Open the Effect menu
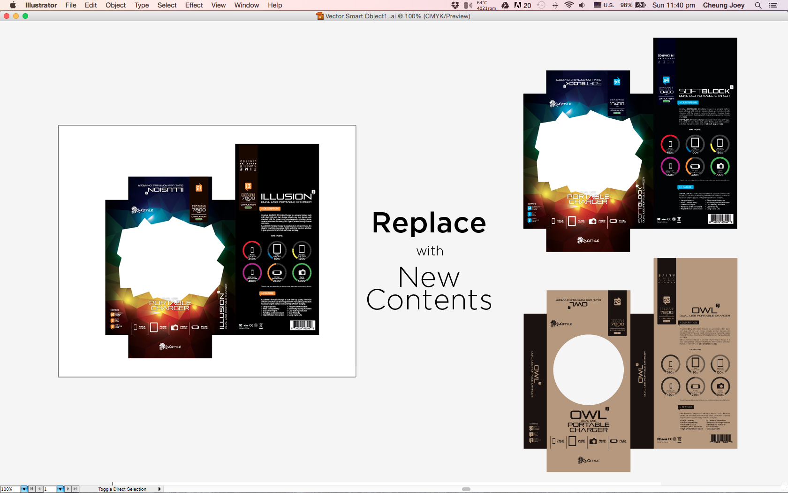The width and height of the screenshot is (788, 493). 194,5
